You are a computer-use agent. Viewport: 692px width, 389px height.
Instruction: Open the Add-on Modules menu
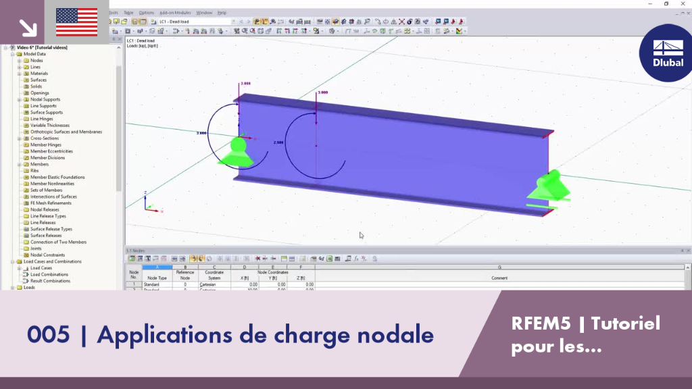pyautogui.click(x=175, y=13)
